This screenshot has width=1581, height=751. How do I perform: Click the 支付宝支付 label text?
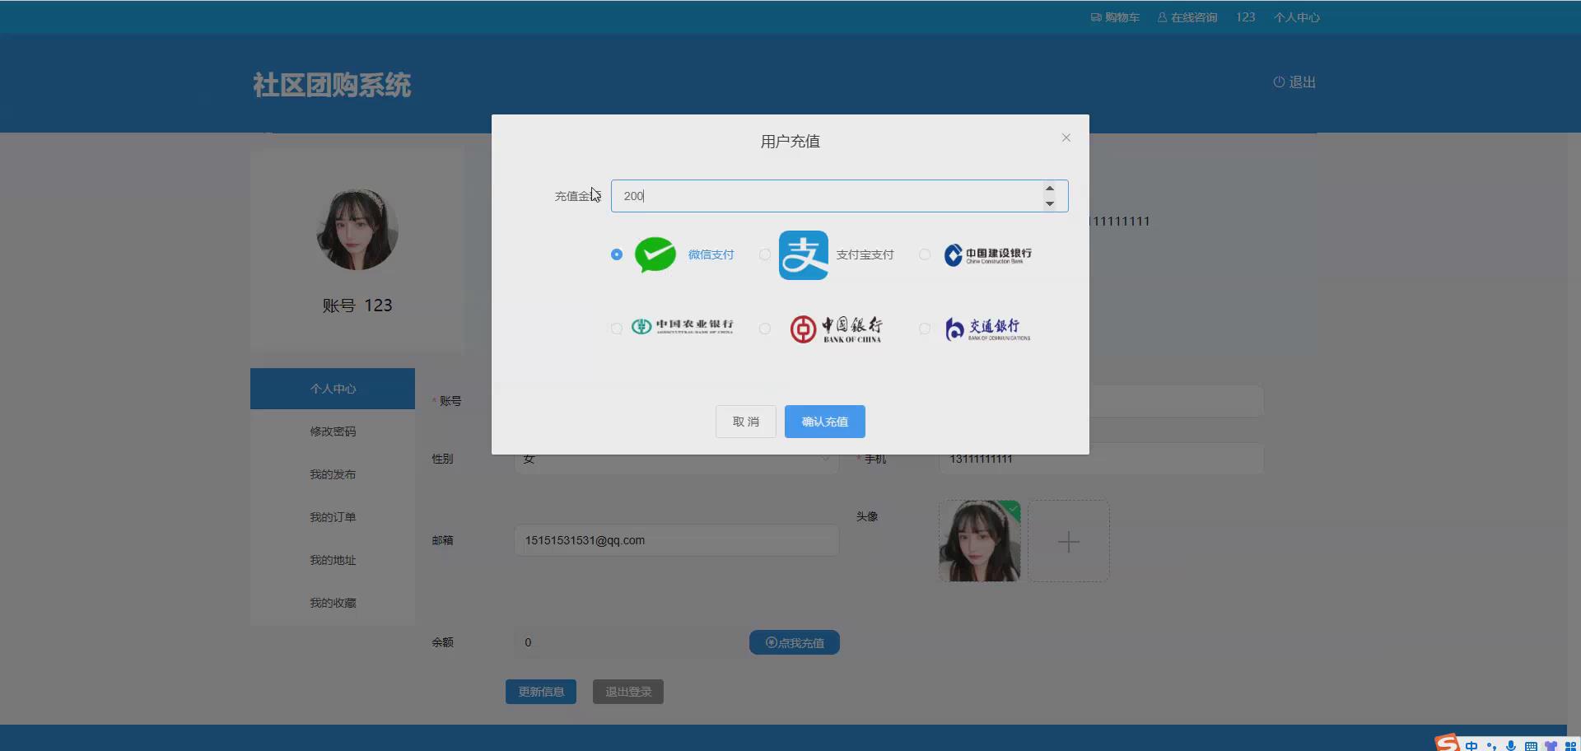point(865,254)
